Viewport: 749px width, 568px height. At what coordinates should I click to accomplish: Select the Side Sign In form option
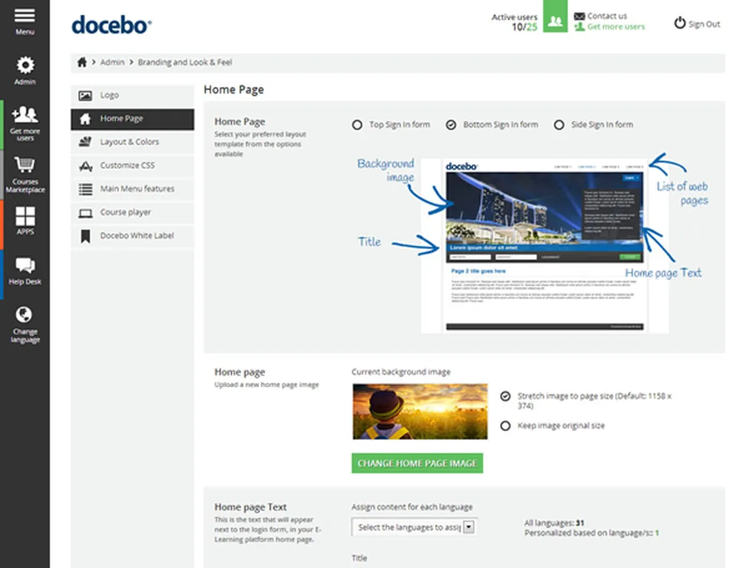[559, 125]
